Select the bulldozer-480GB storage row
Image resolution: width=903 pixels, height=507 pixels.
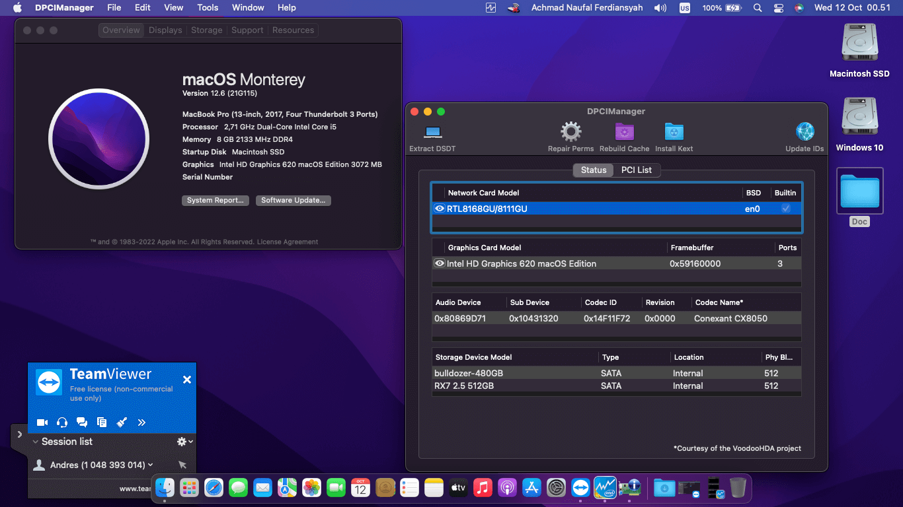616,373
